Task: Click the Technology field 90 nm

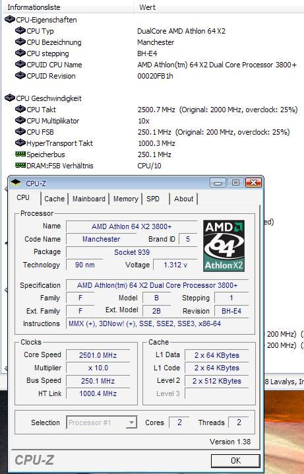Action: click(x=84, y=265)
